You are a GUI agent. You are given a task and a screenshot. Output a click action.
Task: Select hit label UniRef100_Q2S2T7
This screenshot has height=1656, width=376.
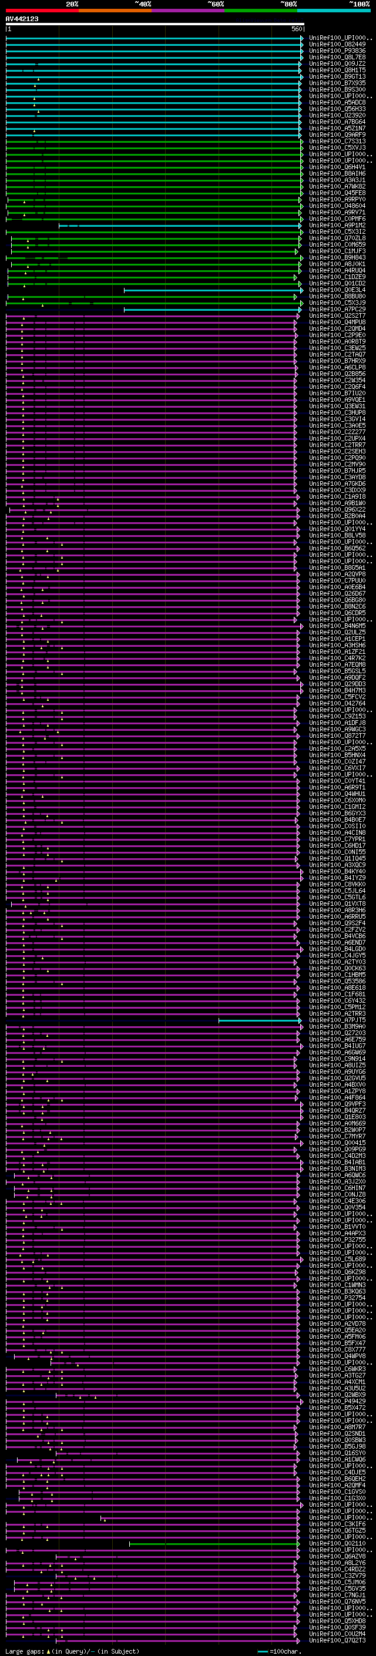[x=337, y=315]
